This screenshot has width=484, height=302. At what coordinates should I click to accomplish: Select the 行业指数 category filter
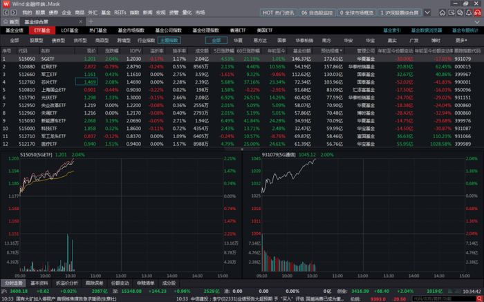[147, 40]
